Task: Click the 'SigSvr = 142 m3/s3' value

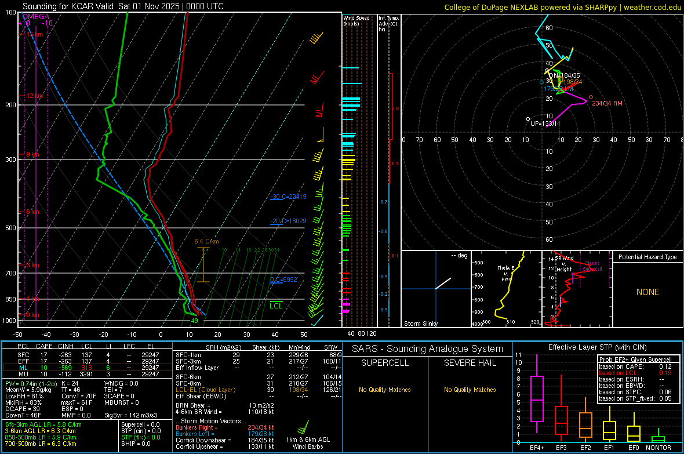Action: coord(131,416)
